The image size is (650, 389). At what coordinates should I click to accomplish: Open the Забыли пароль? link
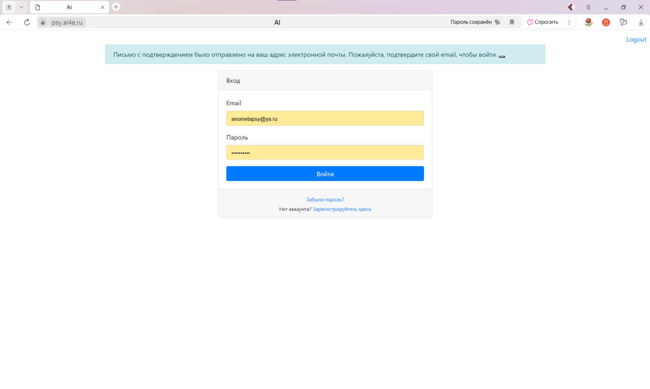(325, 200)
